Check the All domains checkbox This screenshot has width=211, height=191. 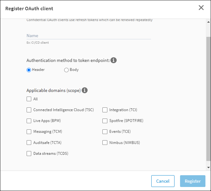tap(29, 99)
